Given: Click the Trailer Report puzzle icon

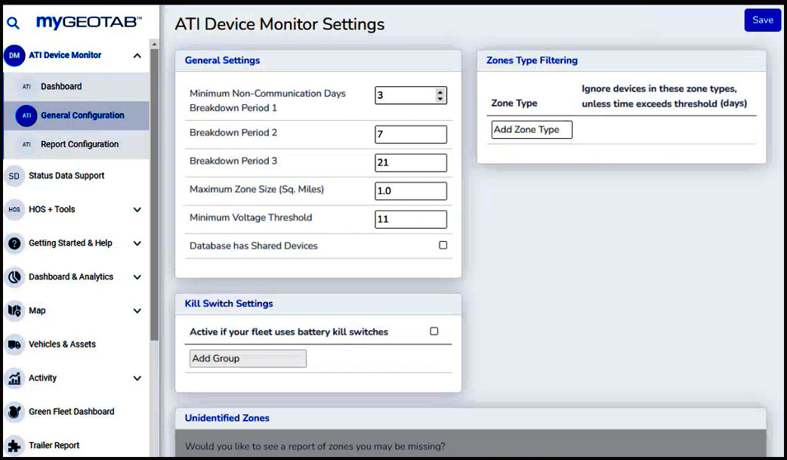Looking at the screenshot, I should point(14,446).
